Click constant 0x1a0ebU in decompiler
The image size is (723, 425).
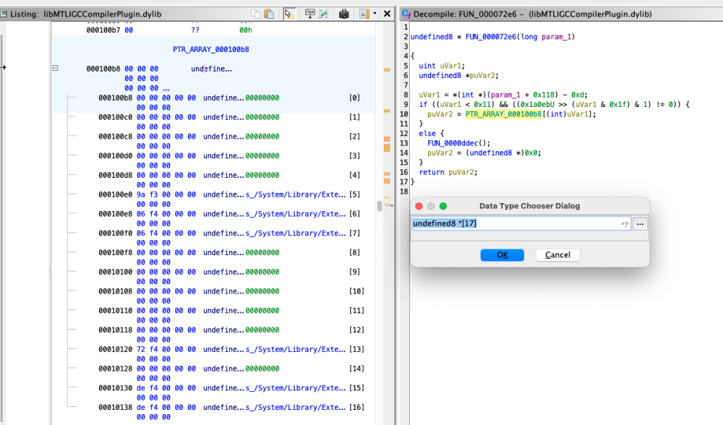[x=537, y=105]
